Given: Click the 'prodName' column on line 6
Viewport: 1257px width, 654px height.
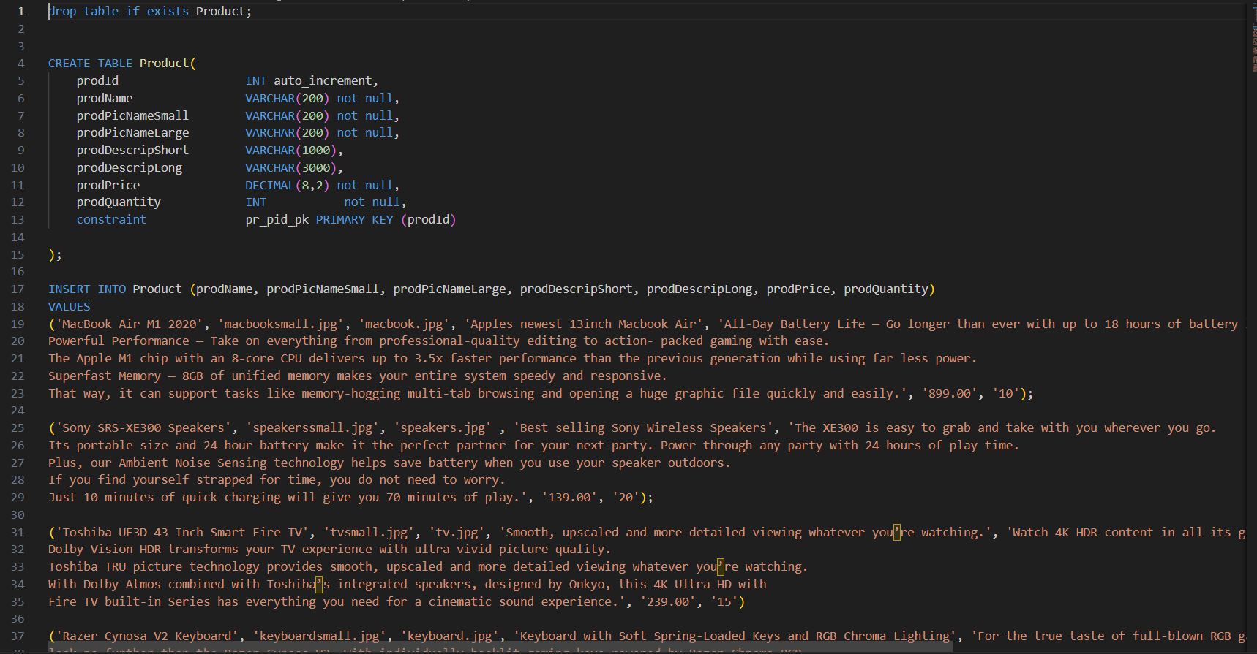Looking at the screenshot, I should tap(105, 99).
